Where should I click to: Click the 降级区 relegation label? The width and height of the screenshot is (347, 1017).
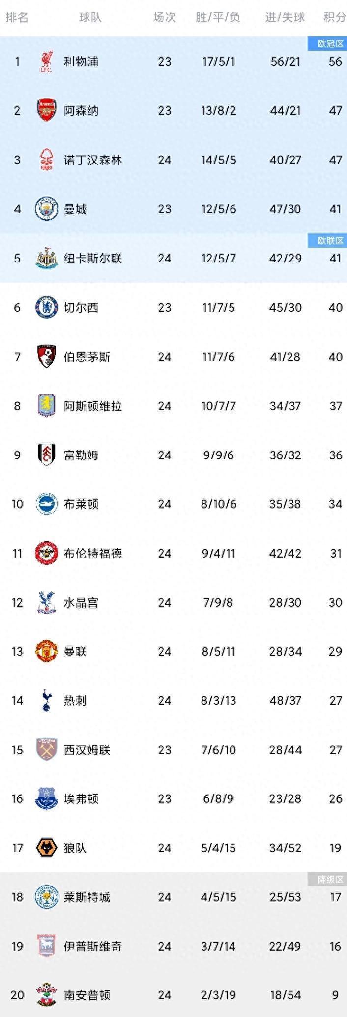(x=327, y=879)
